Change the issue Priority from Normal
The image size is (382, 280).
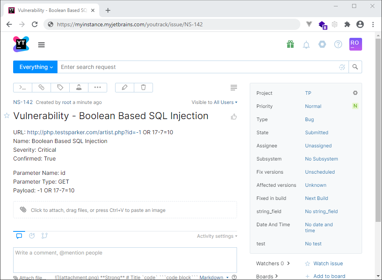313,106
